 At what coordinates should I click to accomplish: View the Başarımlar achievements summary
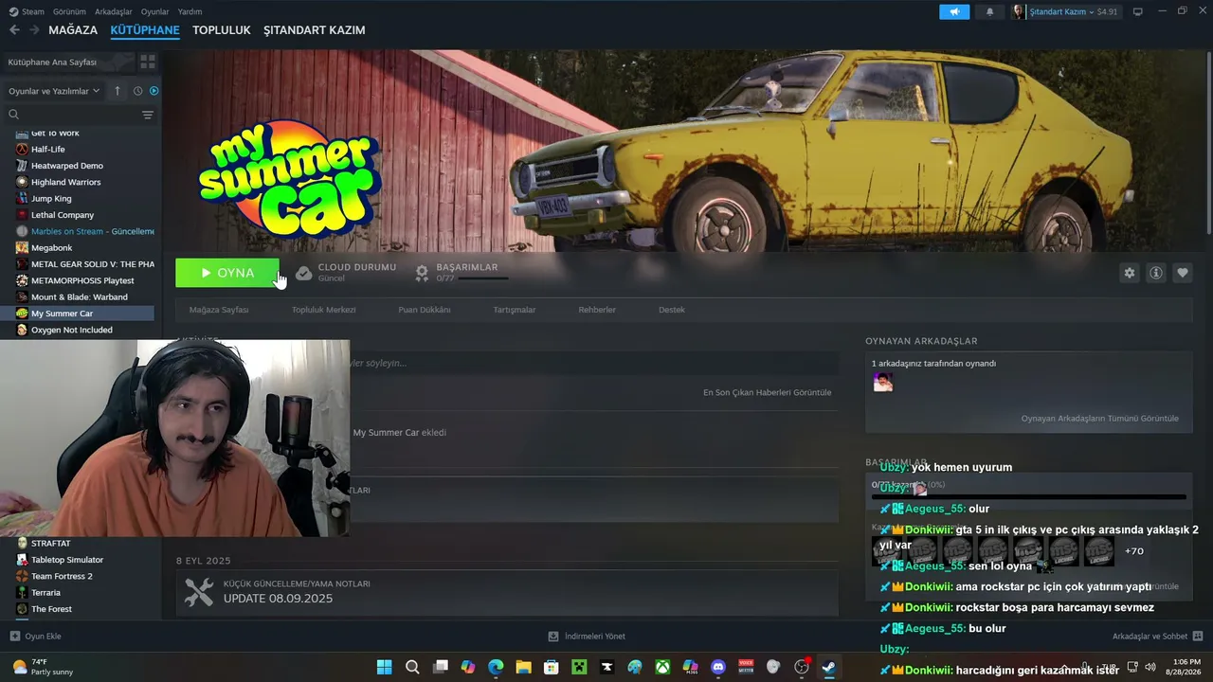click(462, 273)
